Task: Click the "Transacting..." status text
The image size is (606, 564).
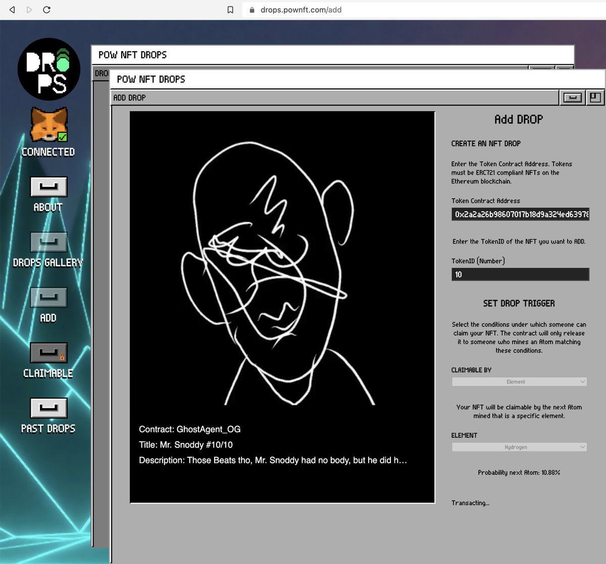Action: coord(470,503)
